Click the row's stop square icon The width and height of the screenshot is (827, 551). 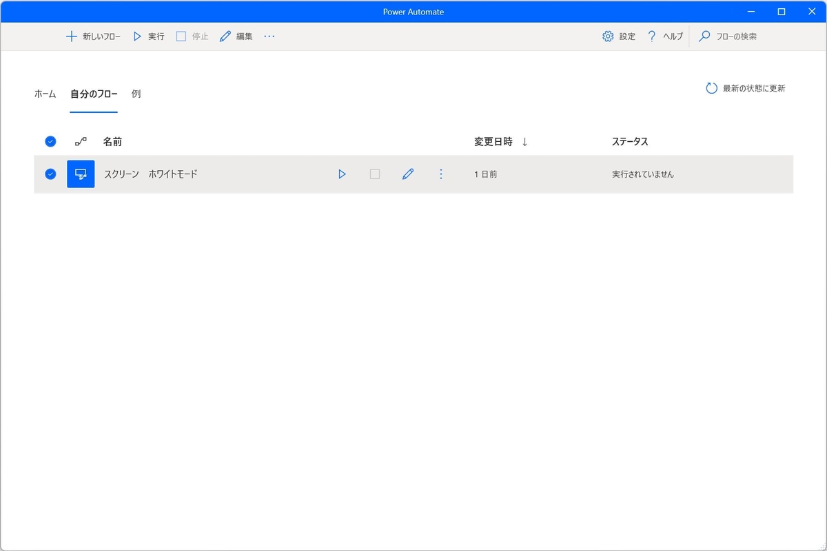tap(375, 174)
